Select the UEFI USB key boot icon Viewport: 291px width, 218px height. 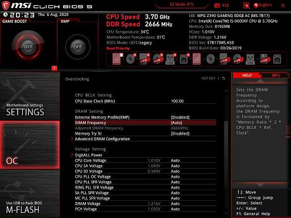click(x=171, y=59)
